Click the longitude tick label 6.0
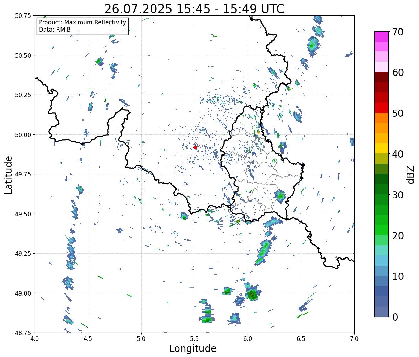This screenshot has height=357, width=419. pos(248,339)
